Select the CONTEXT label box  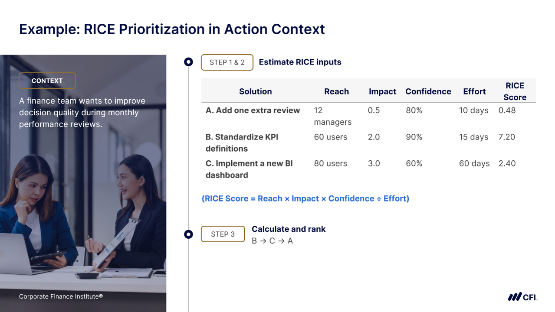tap(47, 81)
